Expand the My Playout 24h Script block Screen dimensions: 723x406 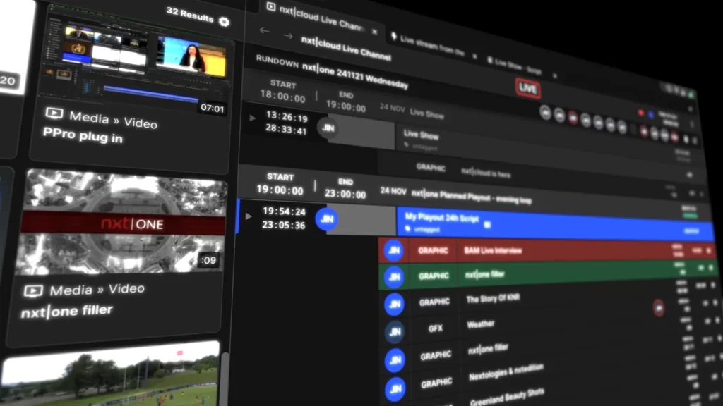[248, 216]
